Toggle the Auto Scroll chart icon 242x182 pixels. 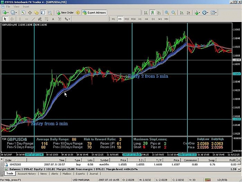pyautogui.click(x=182, y=13)
